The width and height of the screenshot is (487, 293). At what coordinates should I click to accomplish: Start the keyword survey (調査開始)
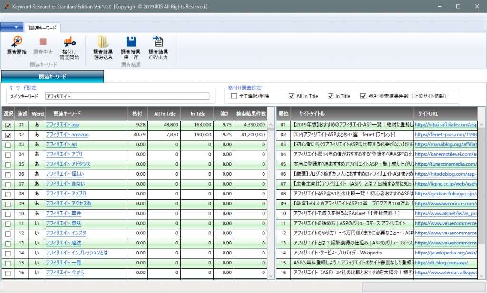pyautogui.click(x=17, y=45)
